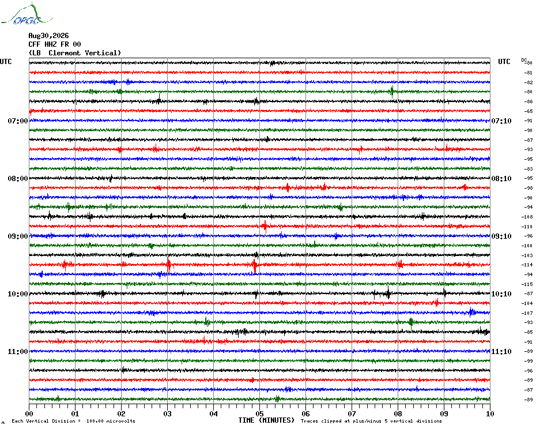Select the Aug30,2026 date label

pos(48,36)
